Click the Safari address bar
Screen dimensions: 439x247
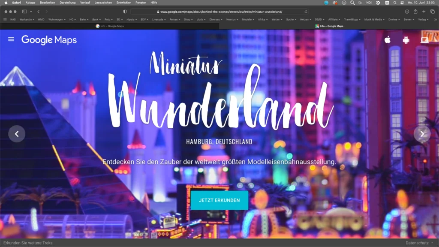coord(219,12)
